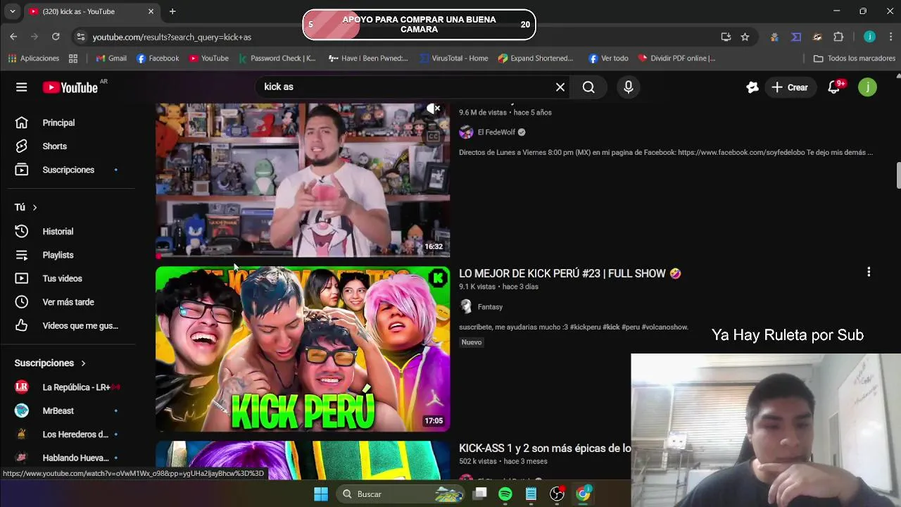Play the El FedeWolf video thumbnail

click(x=303, y=180)
